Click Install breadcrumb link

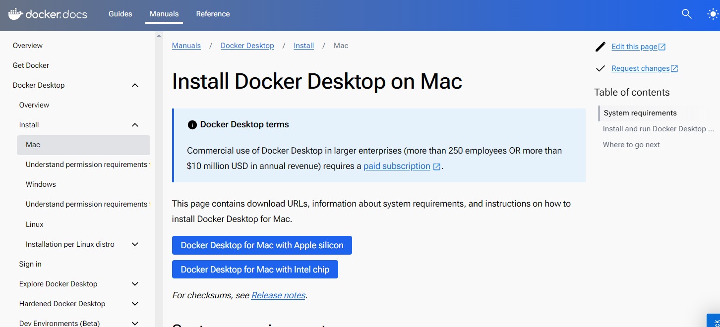point(303,46)
